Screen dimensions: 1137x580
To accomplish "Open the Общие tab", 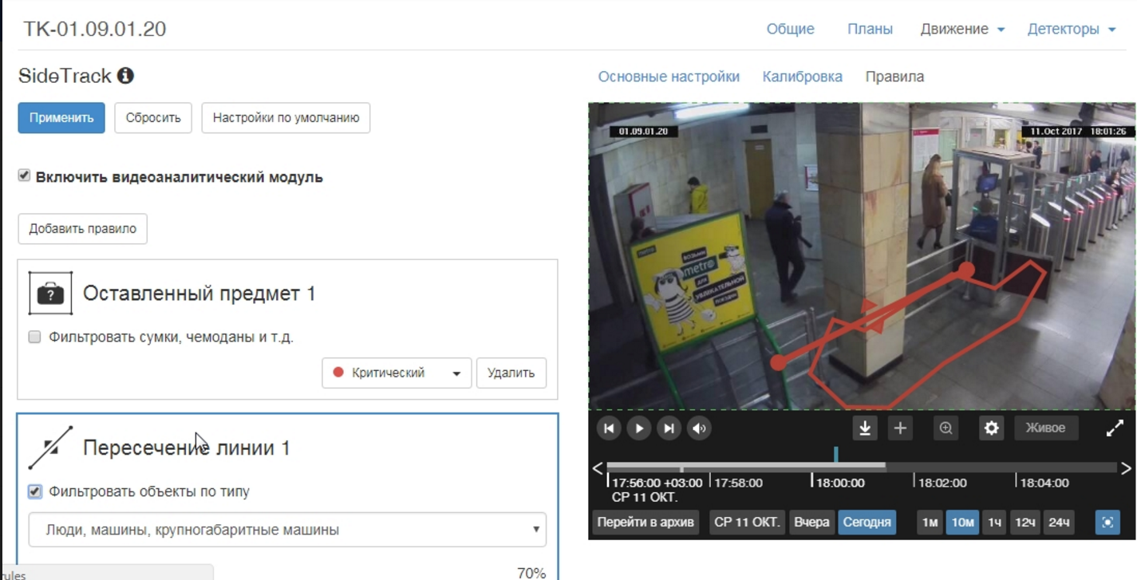I will tap(790, 30).
